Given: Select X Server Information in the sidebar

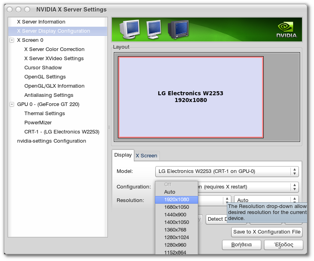Looking at the screenshot, I should point(58,22).
